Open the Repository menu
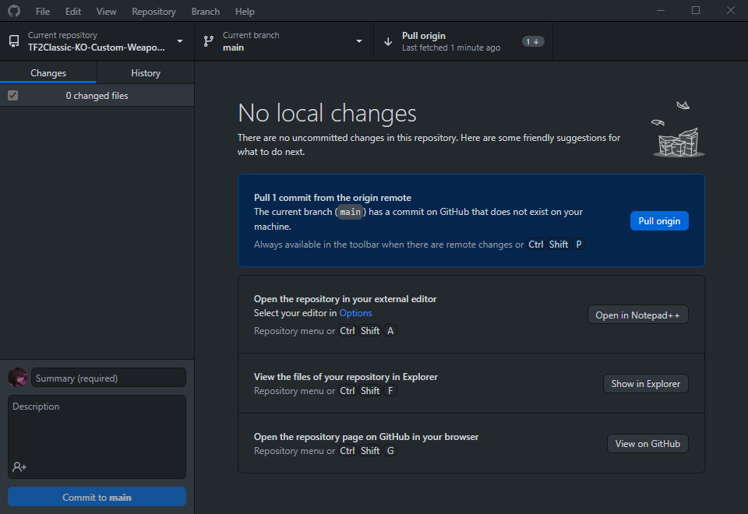 pyautogui.click(x=153, y=11)
